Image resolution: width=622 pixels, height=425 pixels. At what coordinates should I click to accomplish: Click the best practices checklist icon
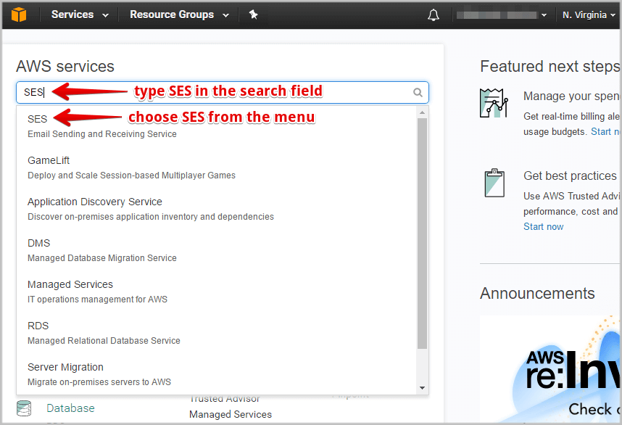[x=495, y=183]
